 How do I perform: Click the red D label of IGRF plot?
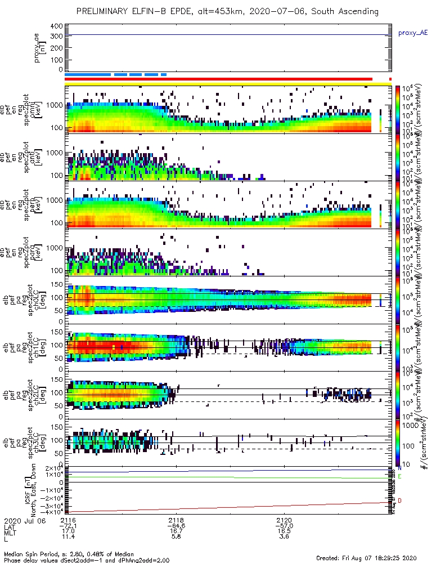click(x=399, y=501)
